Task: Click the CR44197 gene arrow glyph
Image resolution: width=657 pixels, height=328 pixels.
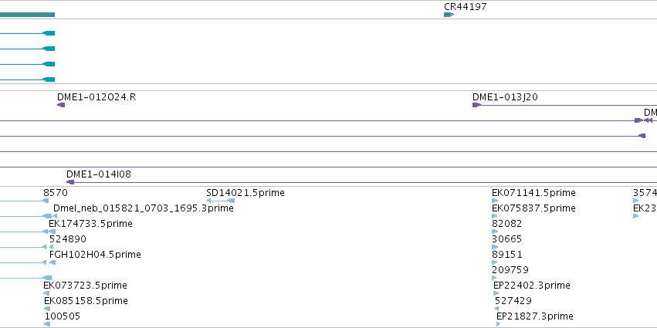Action: pos(449,15)
